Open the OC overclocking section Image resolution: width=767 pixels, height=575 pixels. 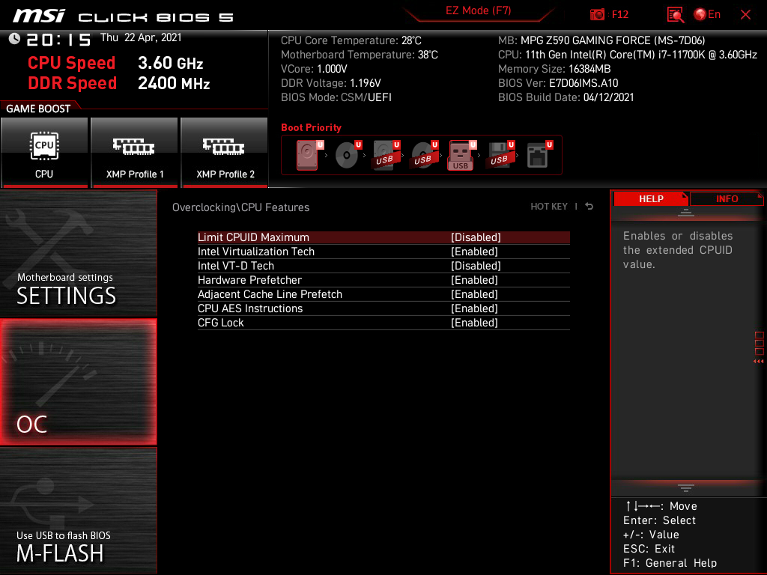78,382
